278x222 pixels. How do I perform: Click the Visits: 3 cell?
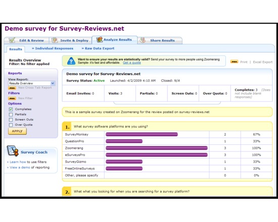point(120,93)
